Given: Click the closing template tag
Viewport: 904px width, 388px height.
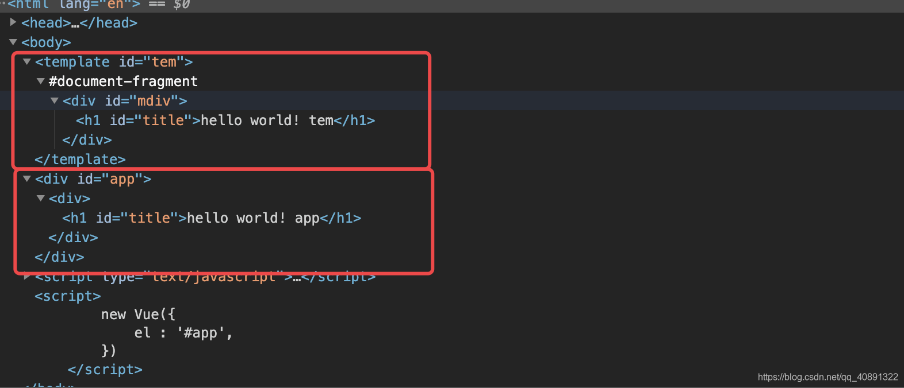Looking at the screenshot, I should pyautogui.click(x=80, y=160).
